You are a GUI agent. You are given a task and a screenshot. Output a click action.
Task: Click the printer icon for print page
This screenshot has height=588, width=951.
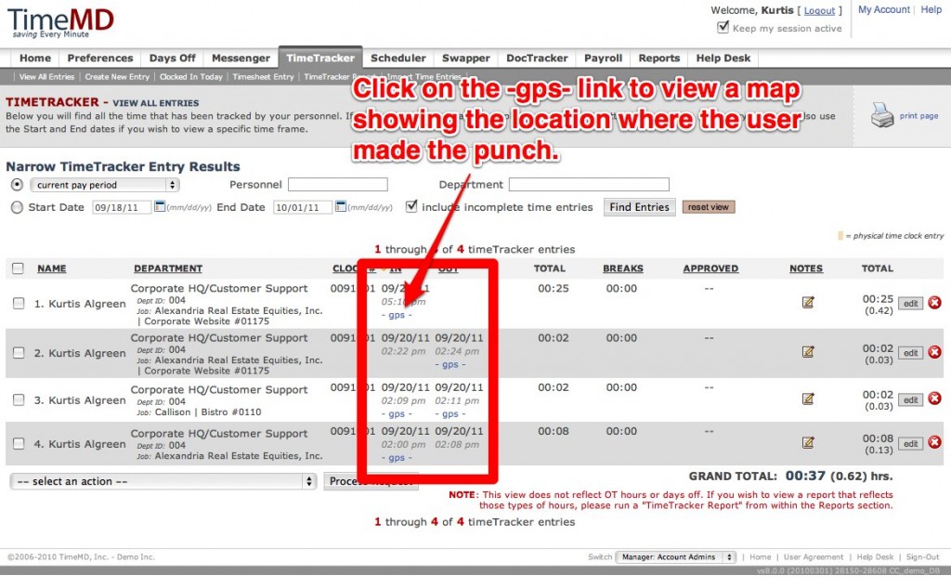[x=882, y=114]
